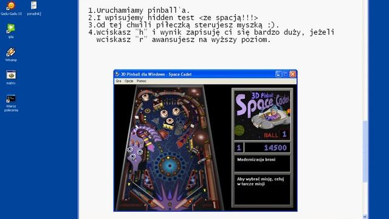This screenshot has height=219, width=389.
Task: Open the Opcje menu in Pinball
Action: click(129, 81)
